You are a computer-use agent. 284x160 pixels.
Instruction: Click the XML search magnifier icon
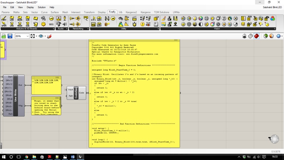click(x=86, y=18)
